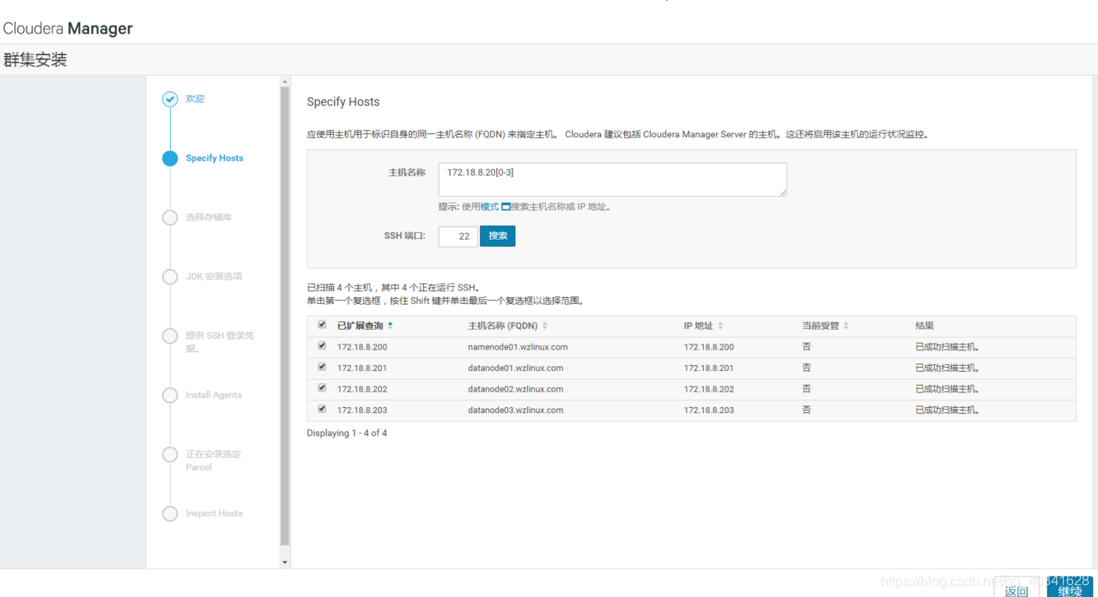Uncheck host 172.18.8.203 checkbox
This screenshot has height=597, width=1098.
[x=322, y=409]
